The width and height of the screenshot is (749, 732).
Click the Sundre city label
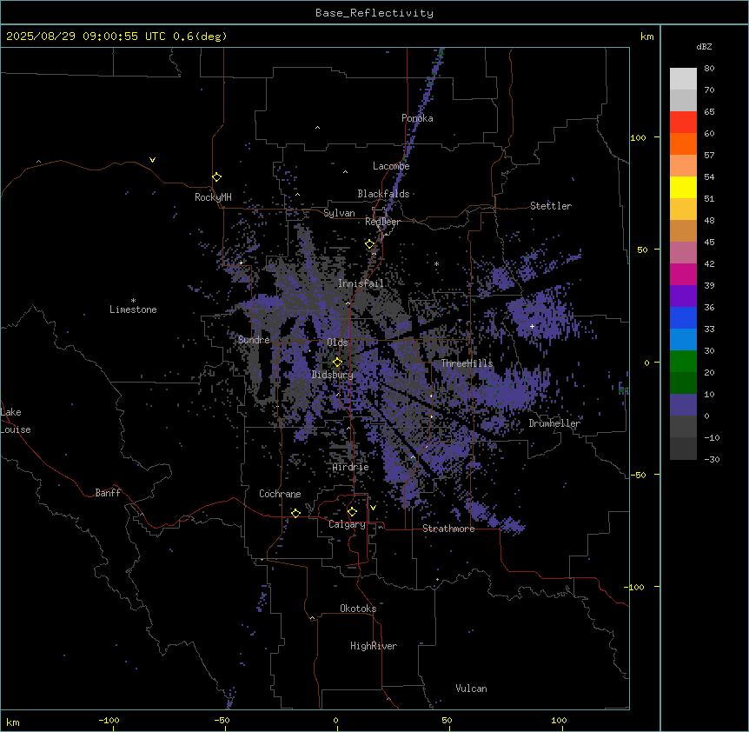pyautogui.click(x=254, y=340)
